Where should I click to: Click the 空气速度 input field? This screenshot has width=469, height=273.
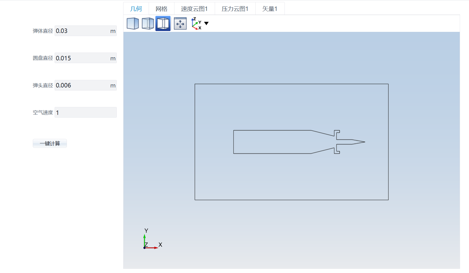86,112
